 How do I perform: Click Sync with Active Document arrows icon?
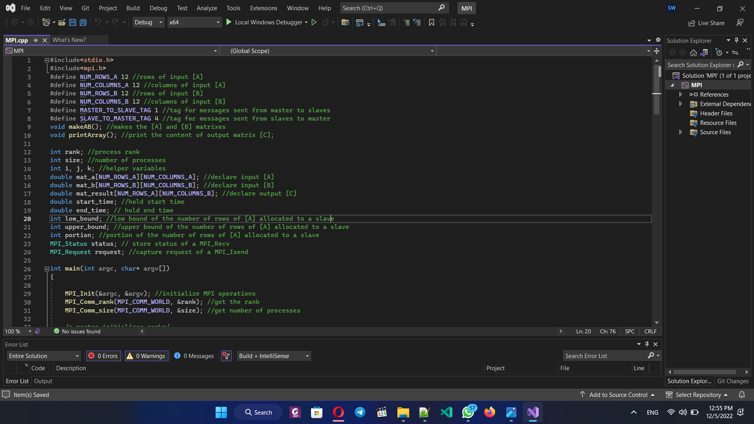[735, 53]
